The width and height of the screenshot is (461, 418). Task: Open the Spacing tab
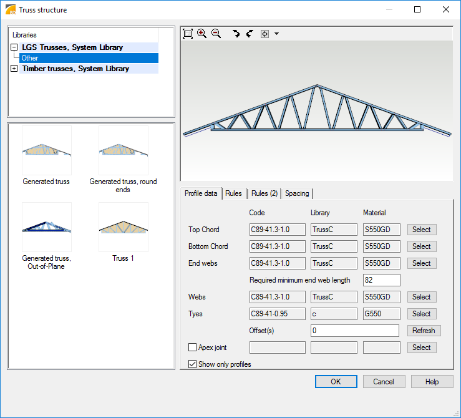coord(297,193)
